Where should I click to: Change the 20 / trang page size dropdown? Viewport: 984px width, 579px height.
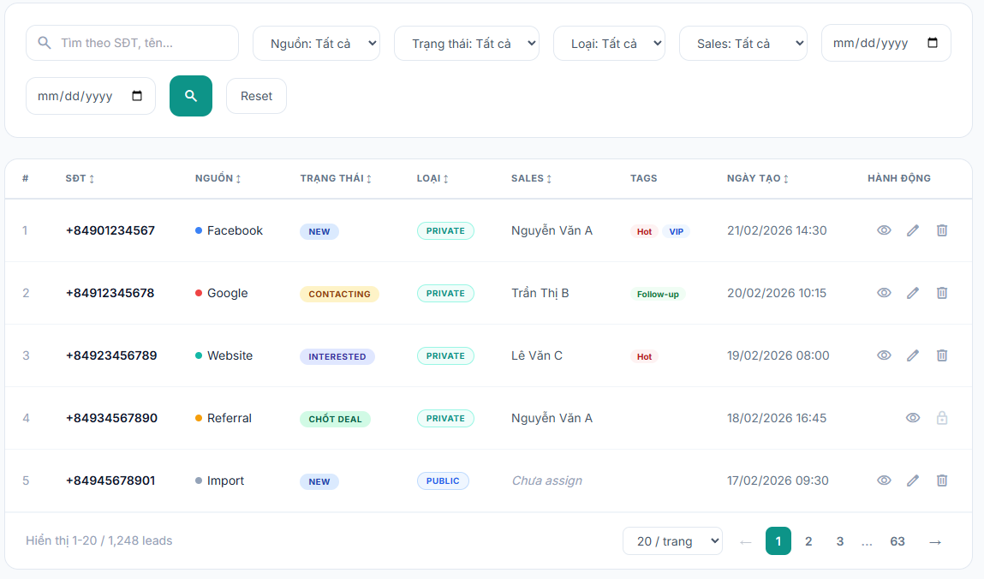672,541
